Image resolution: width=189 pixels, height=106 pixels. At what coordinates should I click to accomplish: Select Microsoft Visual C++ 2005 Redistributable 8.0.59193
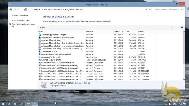click(97, 63)
